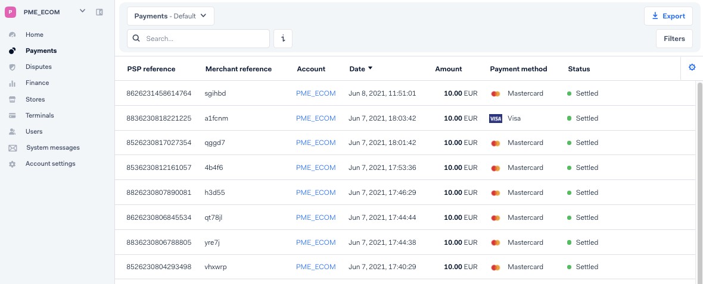Click the Finance chart icon
This screenshot has height=284, width=703.
tap(12, 83)
